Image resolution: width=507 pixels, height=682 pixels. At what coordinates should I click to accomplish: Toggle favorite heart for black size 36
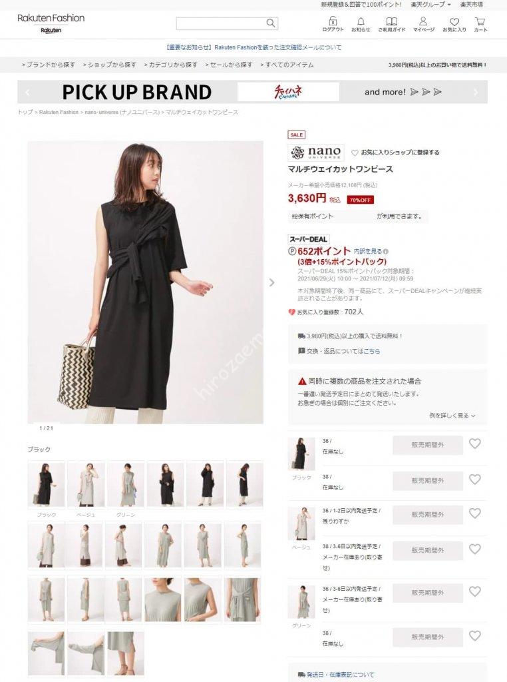click(475, 444)
